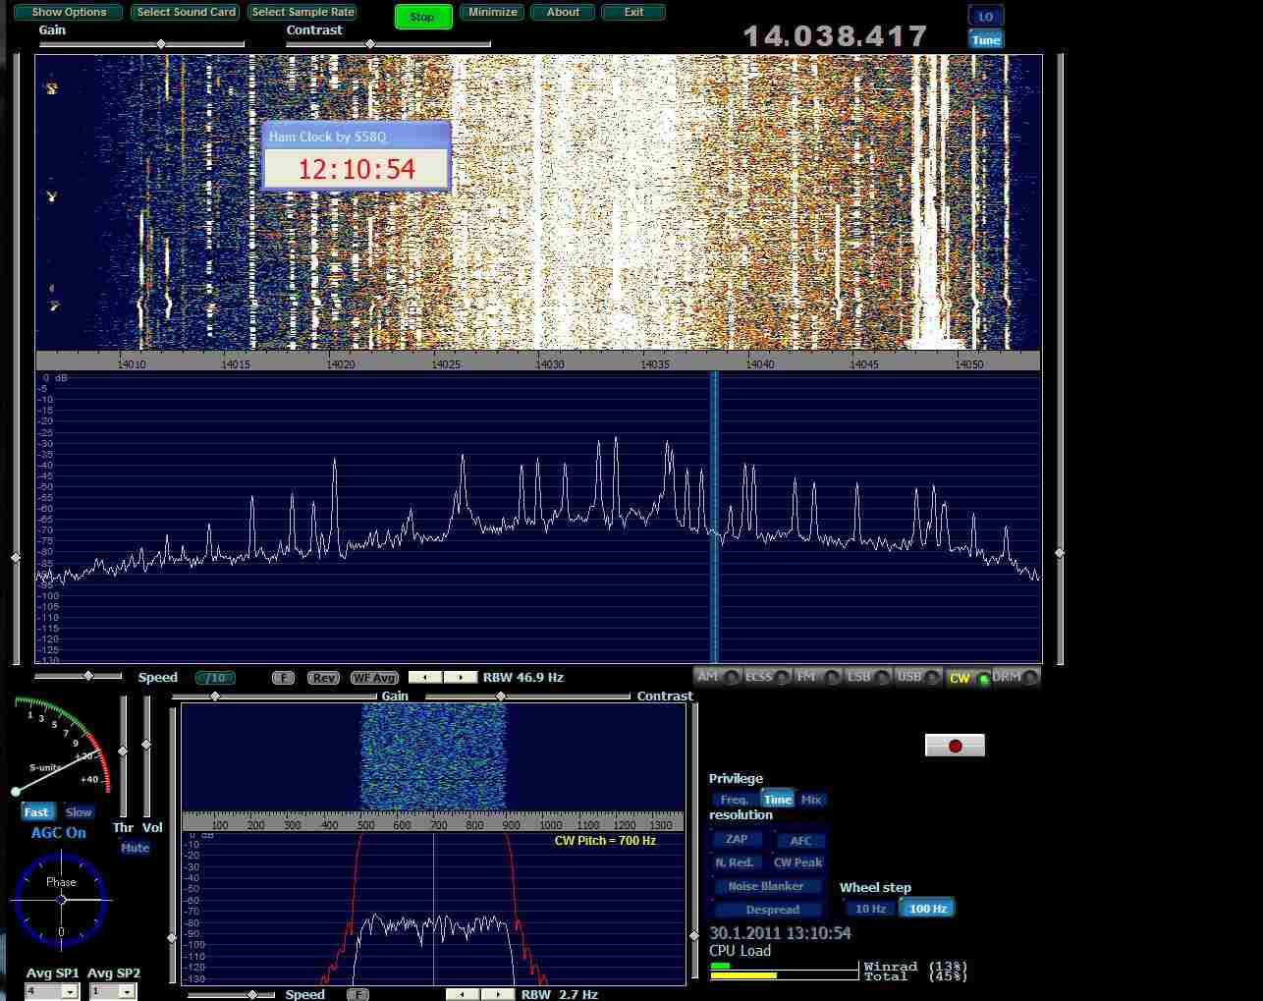Click the LO button near frequency display

(x=985, y=16)
